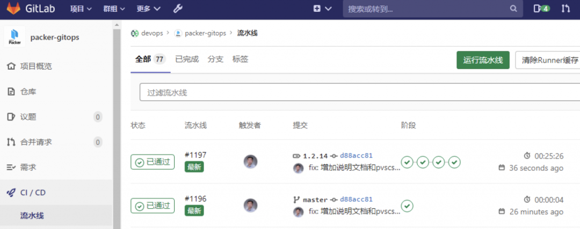The height and width of the screenshot is (229, 580).
Task: Click second stage check icon of #1197
Action: click(x=423, y=162)
